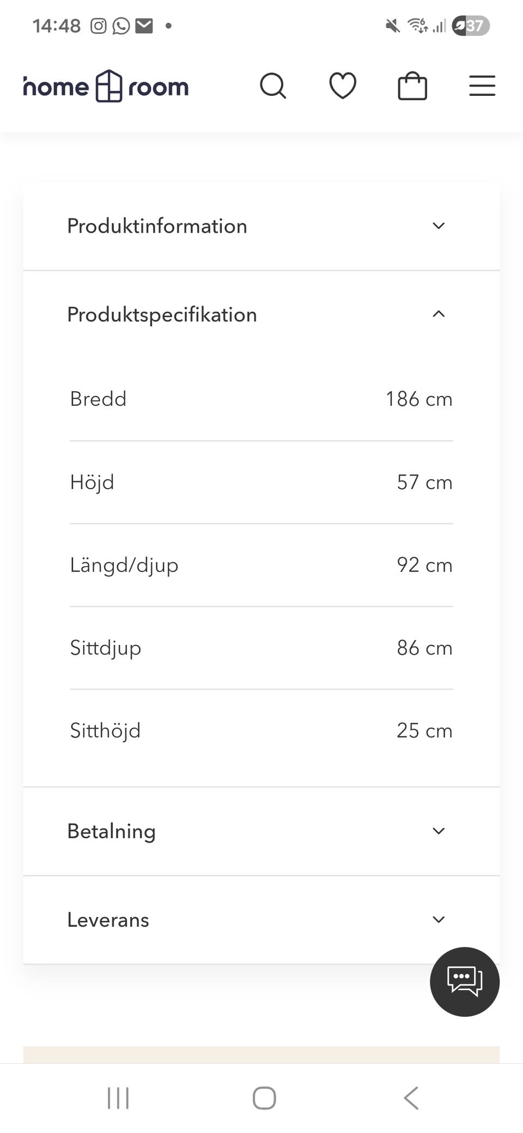Screen dimensions: 523x1133
Task: Select the Bredd 186 cm value
Action: [x=418, y=399]
